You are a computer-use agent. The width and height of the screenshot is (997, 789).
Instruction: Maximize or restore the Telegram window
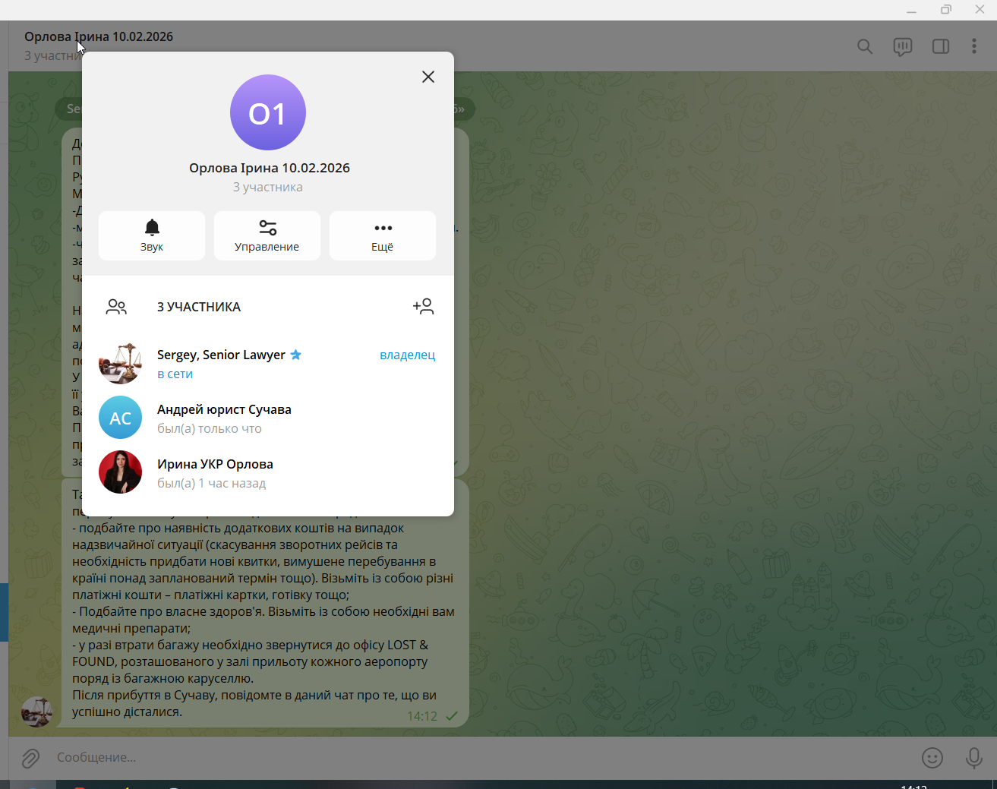pos(946,10)
